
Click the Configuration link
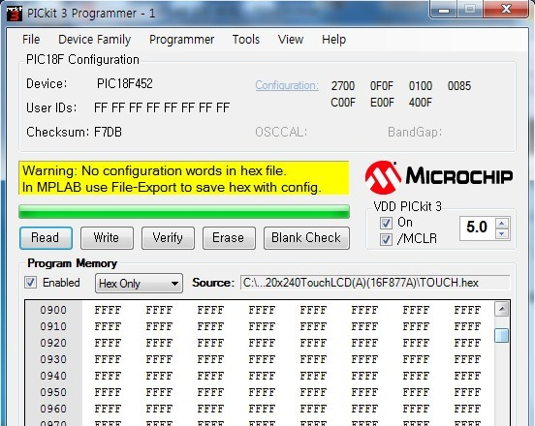tap(287, 85)
